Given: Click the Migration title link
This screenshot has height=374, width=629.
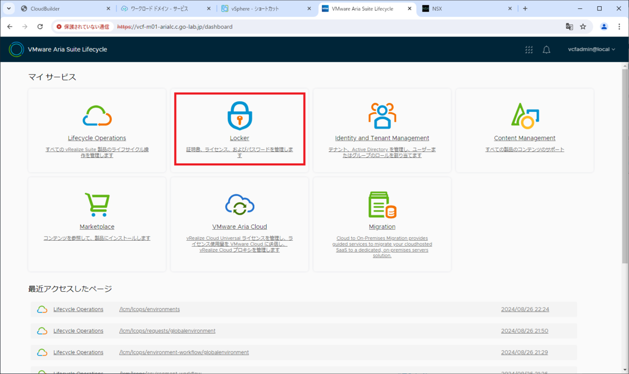Looking at the screenshot, I should coord(382,227).
